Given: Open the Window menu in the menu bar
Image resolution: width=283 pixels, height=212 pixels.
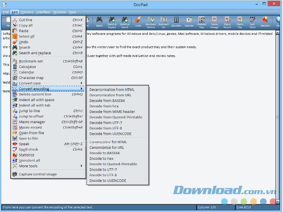Looking at the screenshot, I should (59, 12).
